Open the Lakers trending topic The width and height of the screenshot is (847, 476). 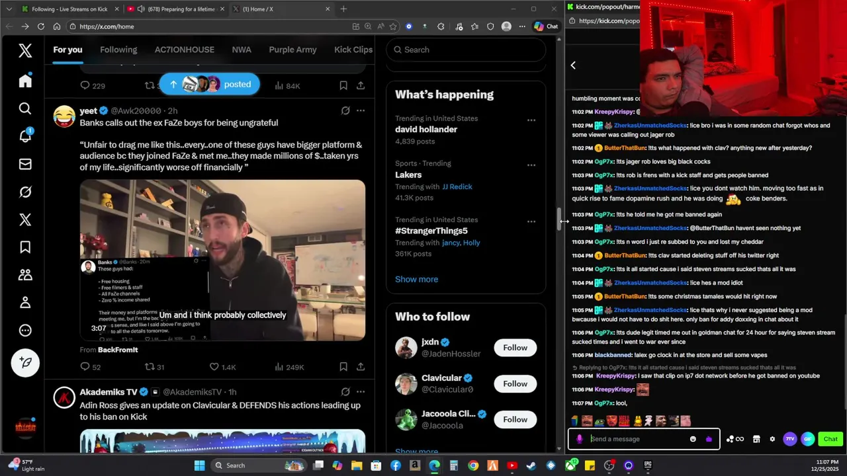tap(408, 175)
